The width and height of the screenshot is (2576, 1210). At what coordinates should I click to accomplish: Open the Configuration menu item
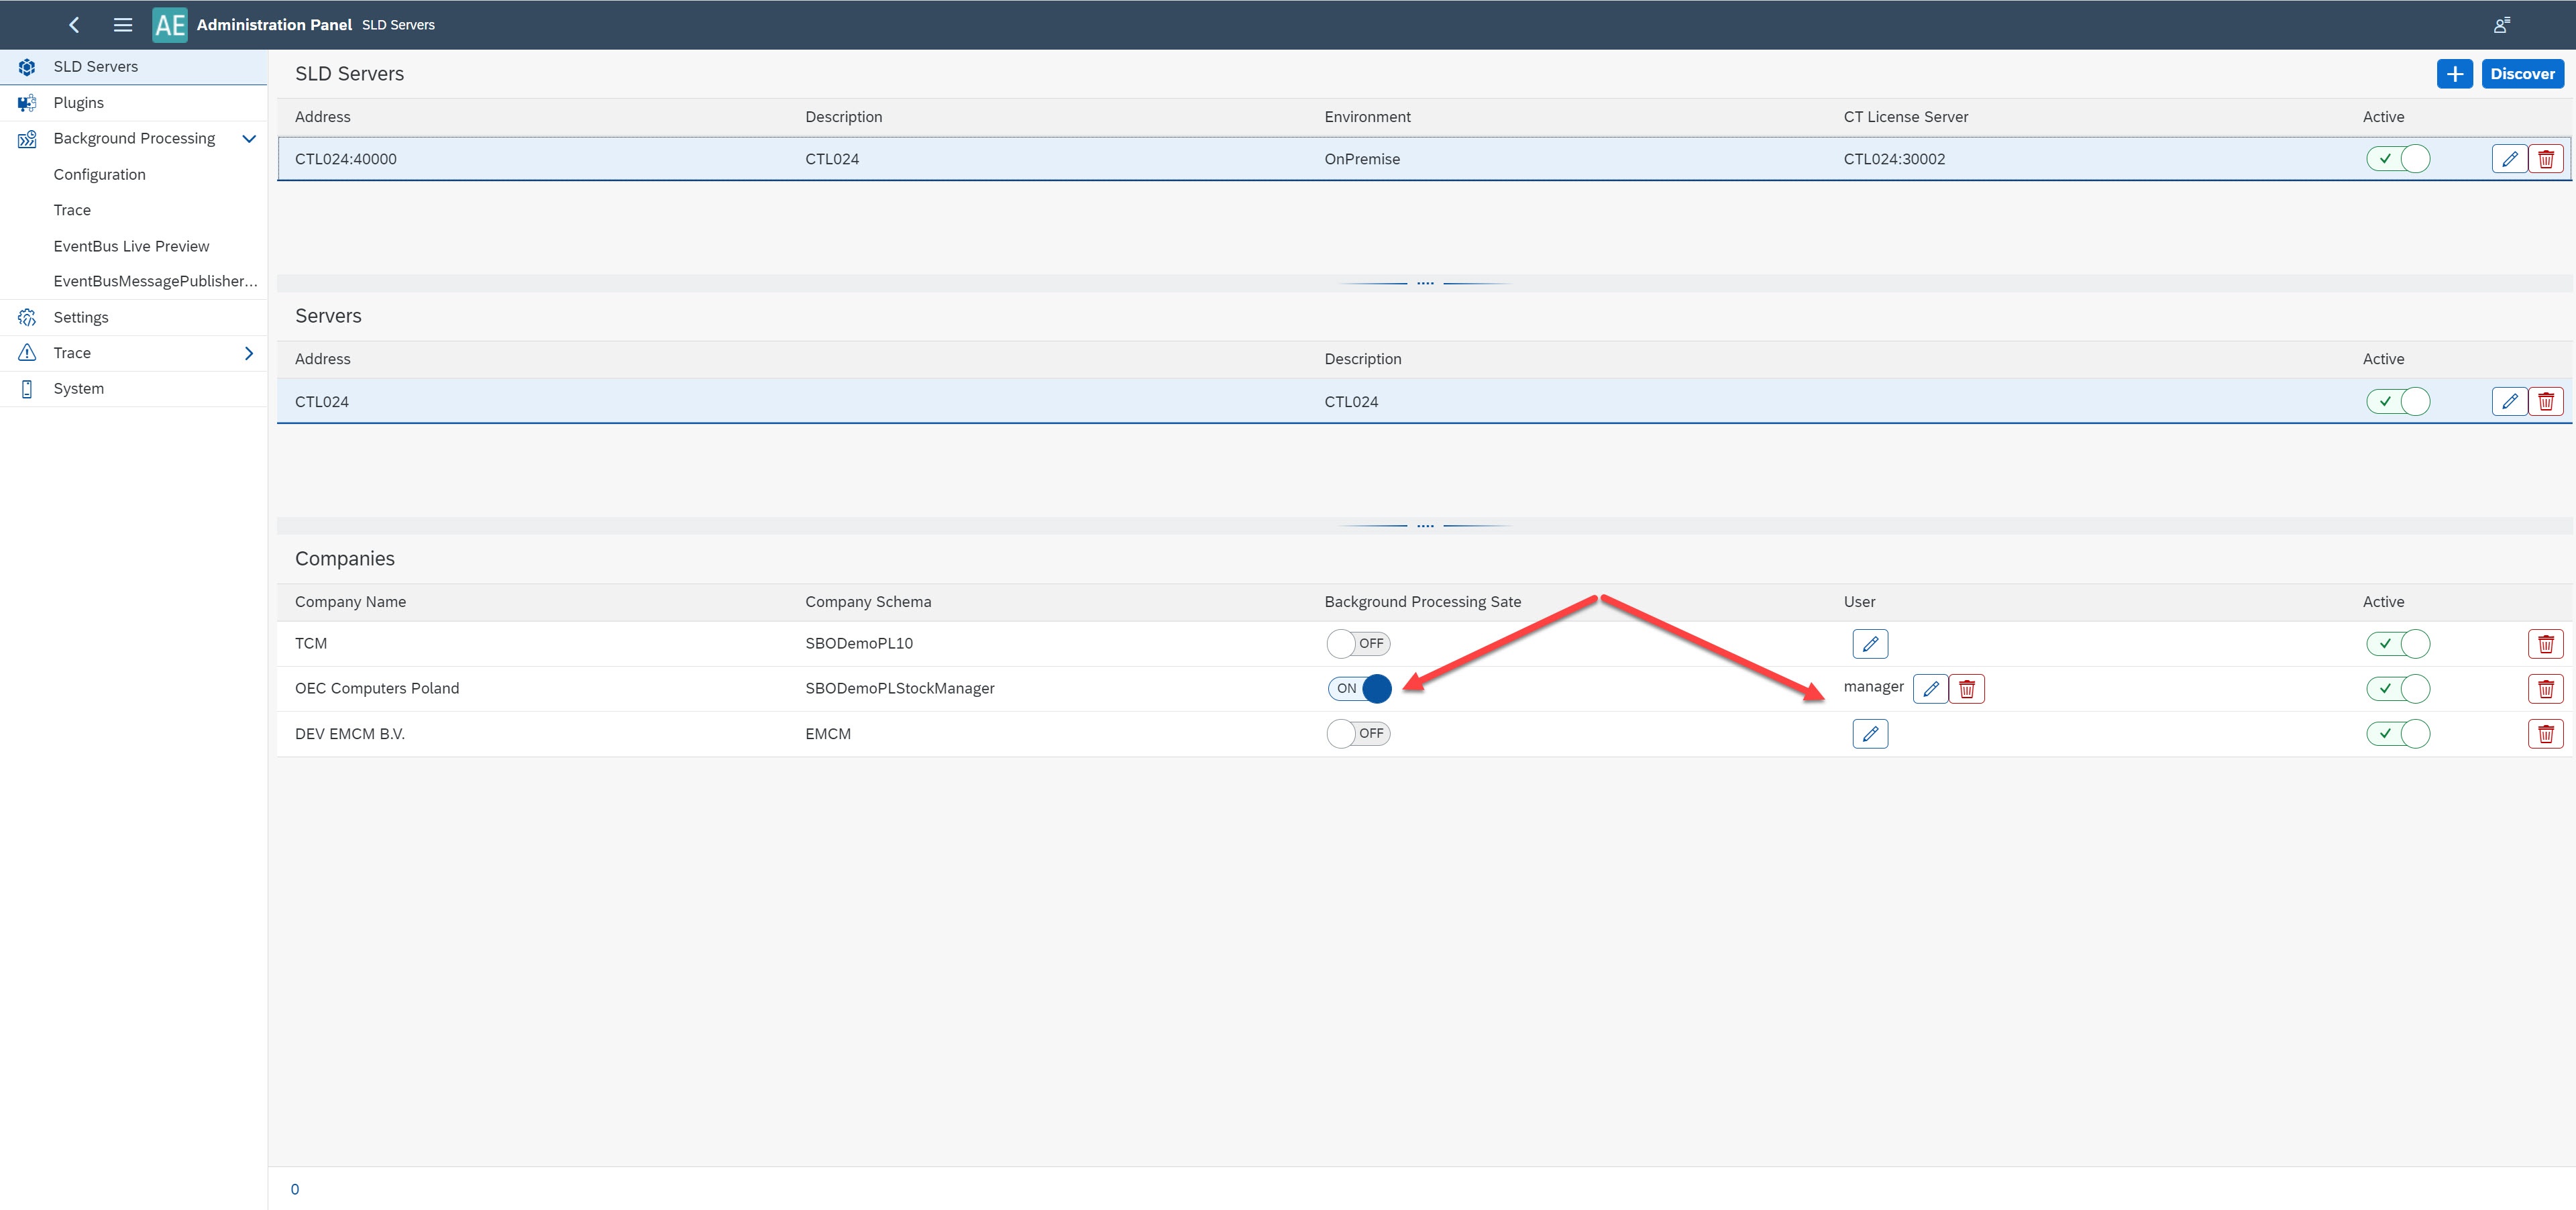pos(100,174)
